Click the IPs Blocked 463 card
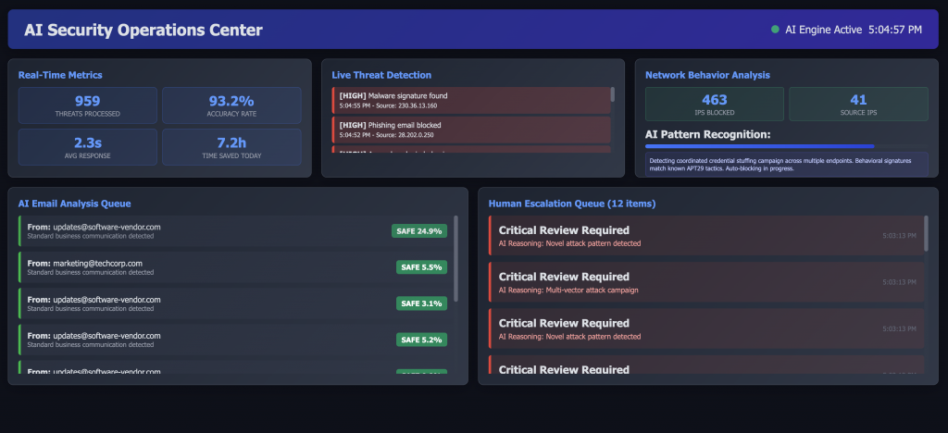 [714, 104]
